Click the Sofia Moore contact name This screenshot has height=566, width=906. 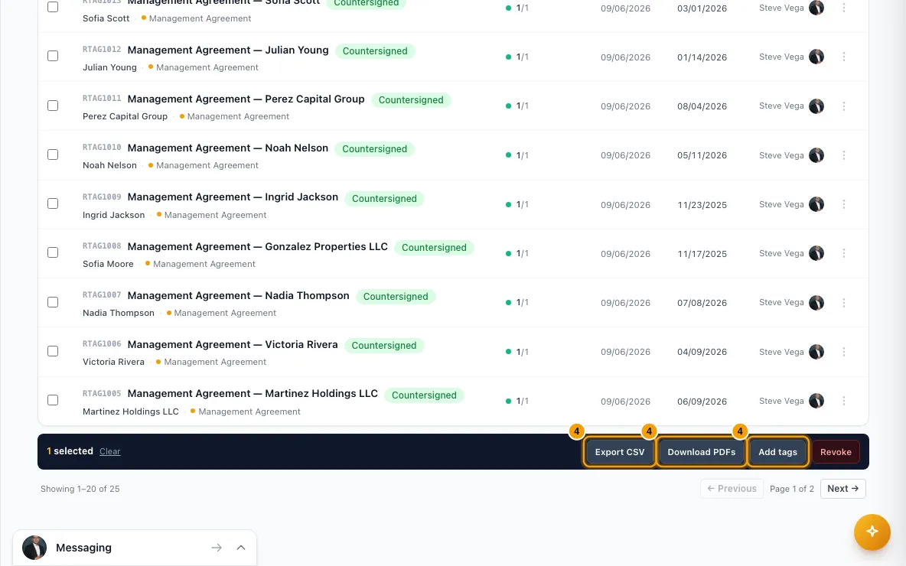(108, 264)
